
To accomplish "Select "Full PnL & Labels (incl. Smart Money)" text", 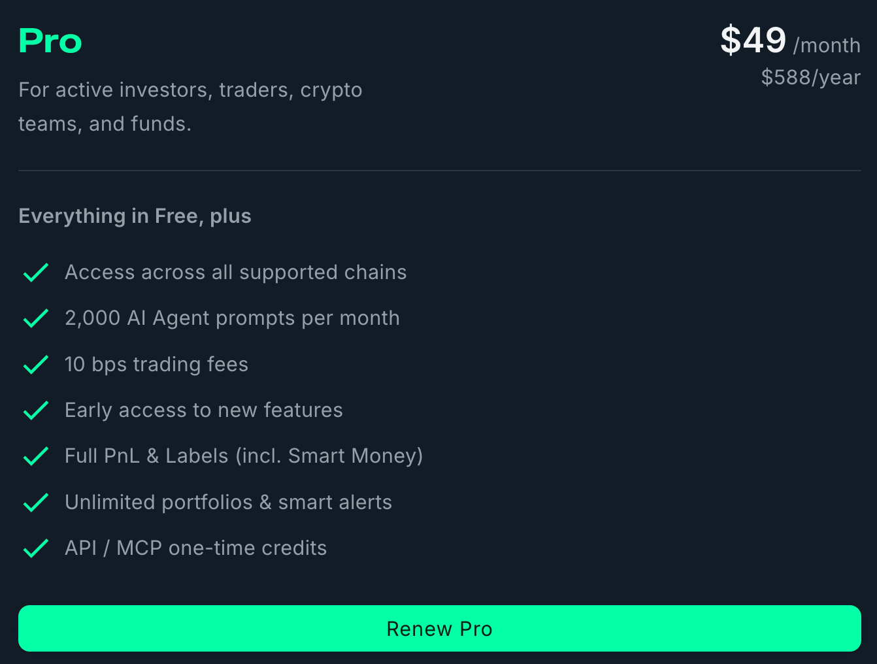I will pos(243,456).
